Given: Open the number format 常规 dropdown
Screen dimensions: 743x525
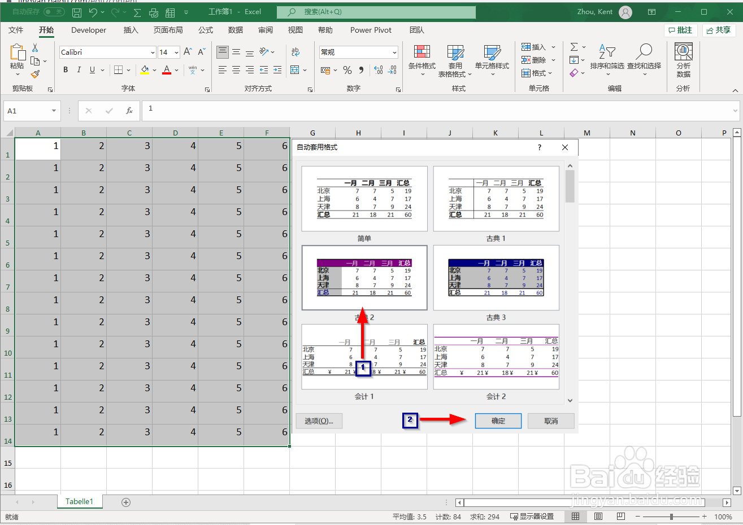Looking at the screenshot, I should (x=394, y=53).
